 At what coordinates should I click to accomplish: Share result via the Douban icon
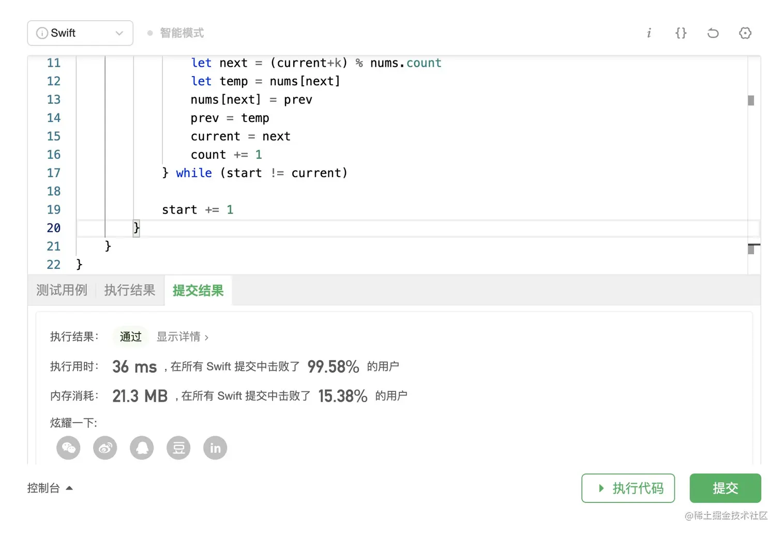coord(178,448)
